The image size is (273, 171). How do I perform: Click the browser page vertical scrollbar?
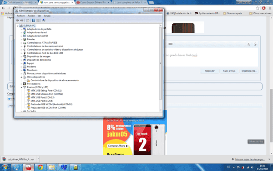271,115
